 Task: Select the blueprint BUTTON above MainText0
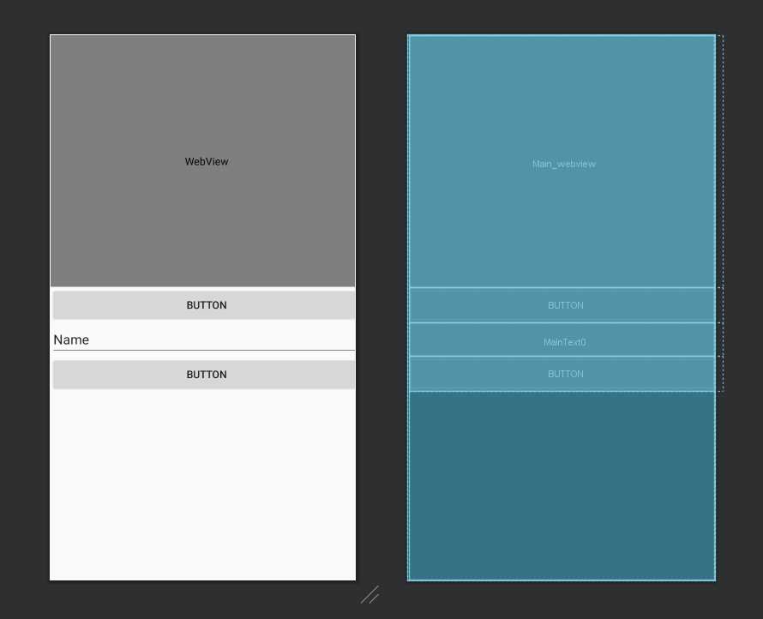tap(562, 305)
